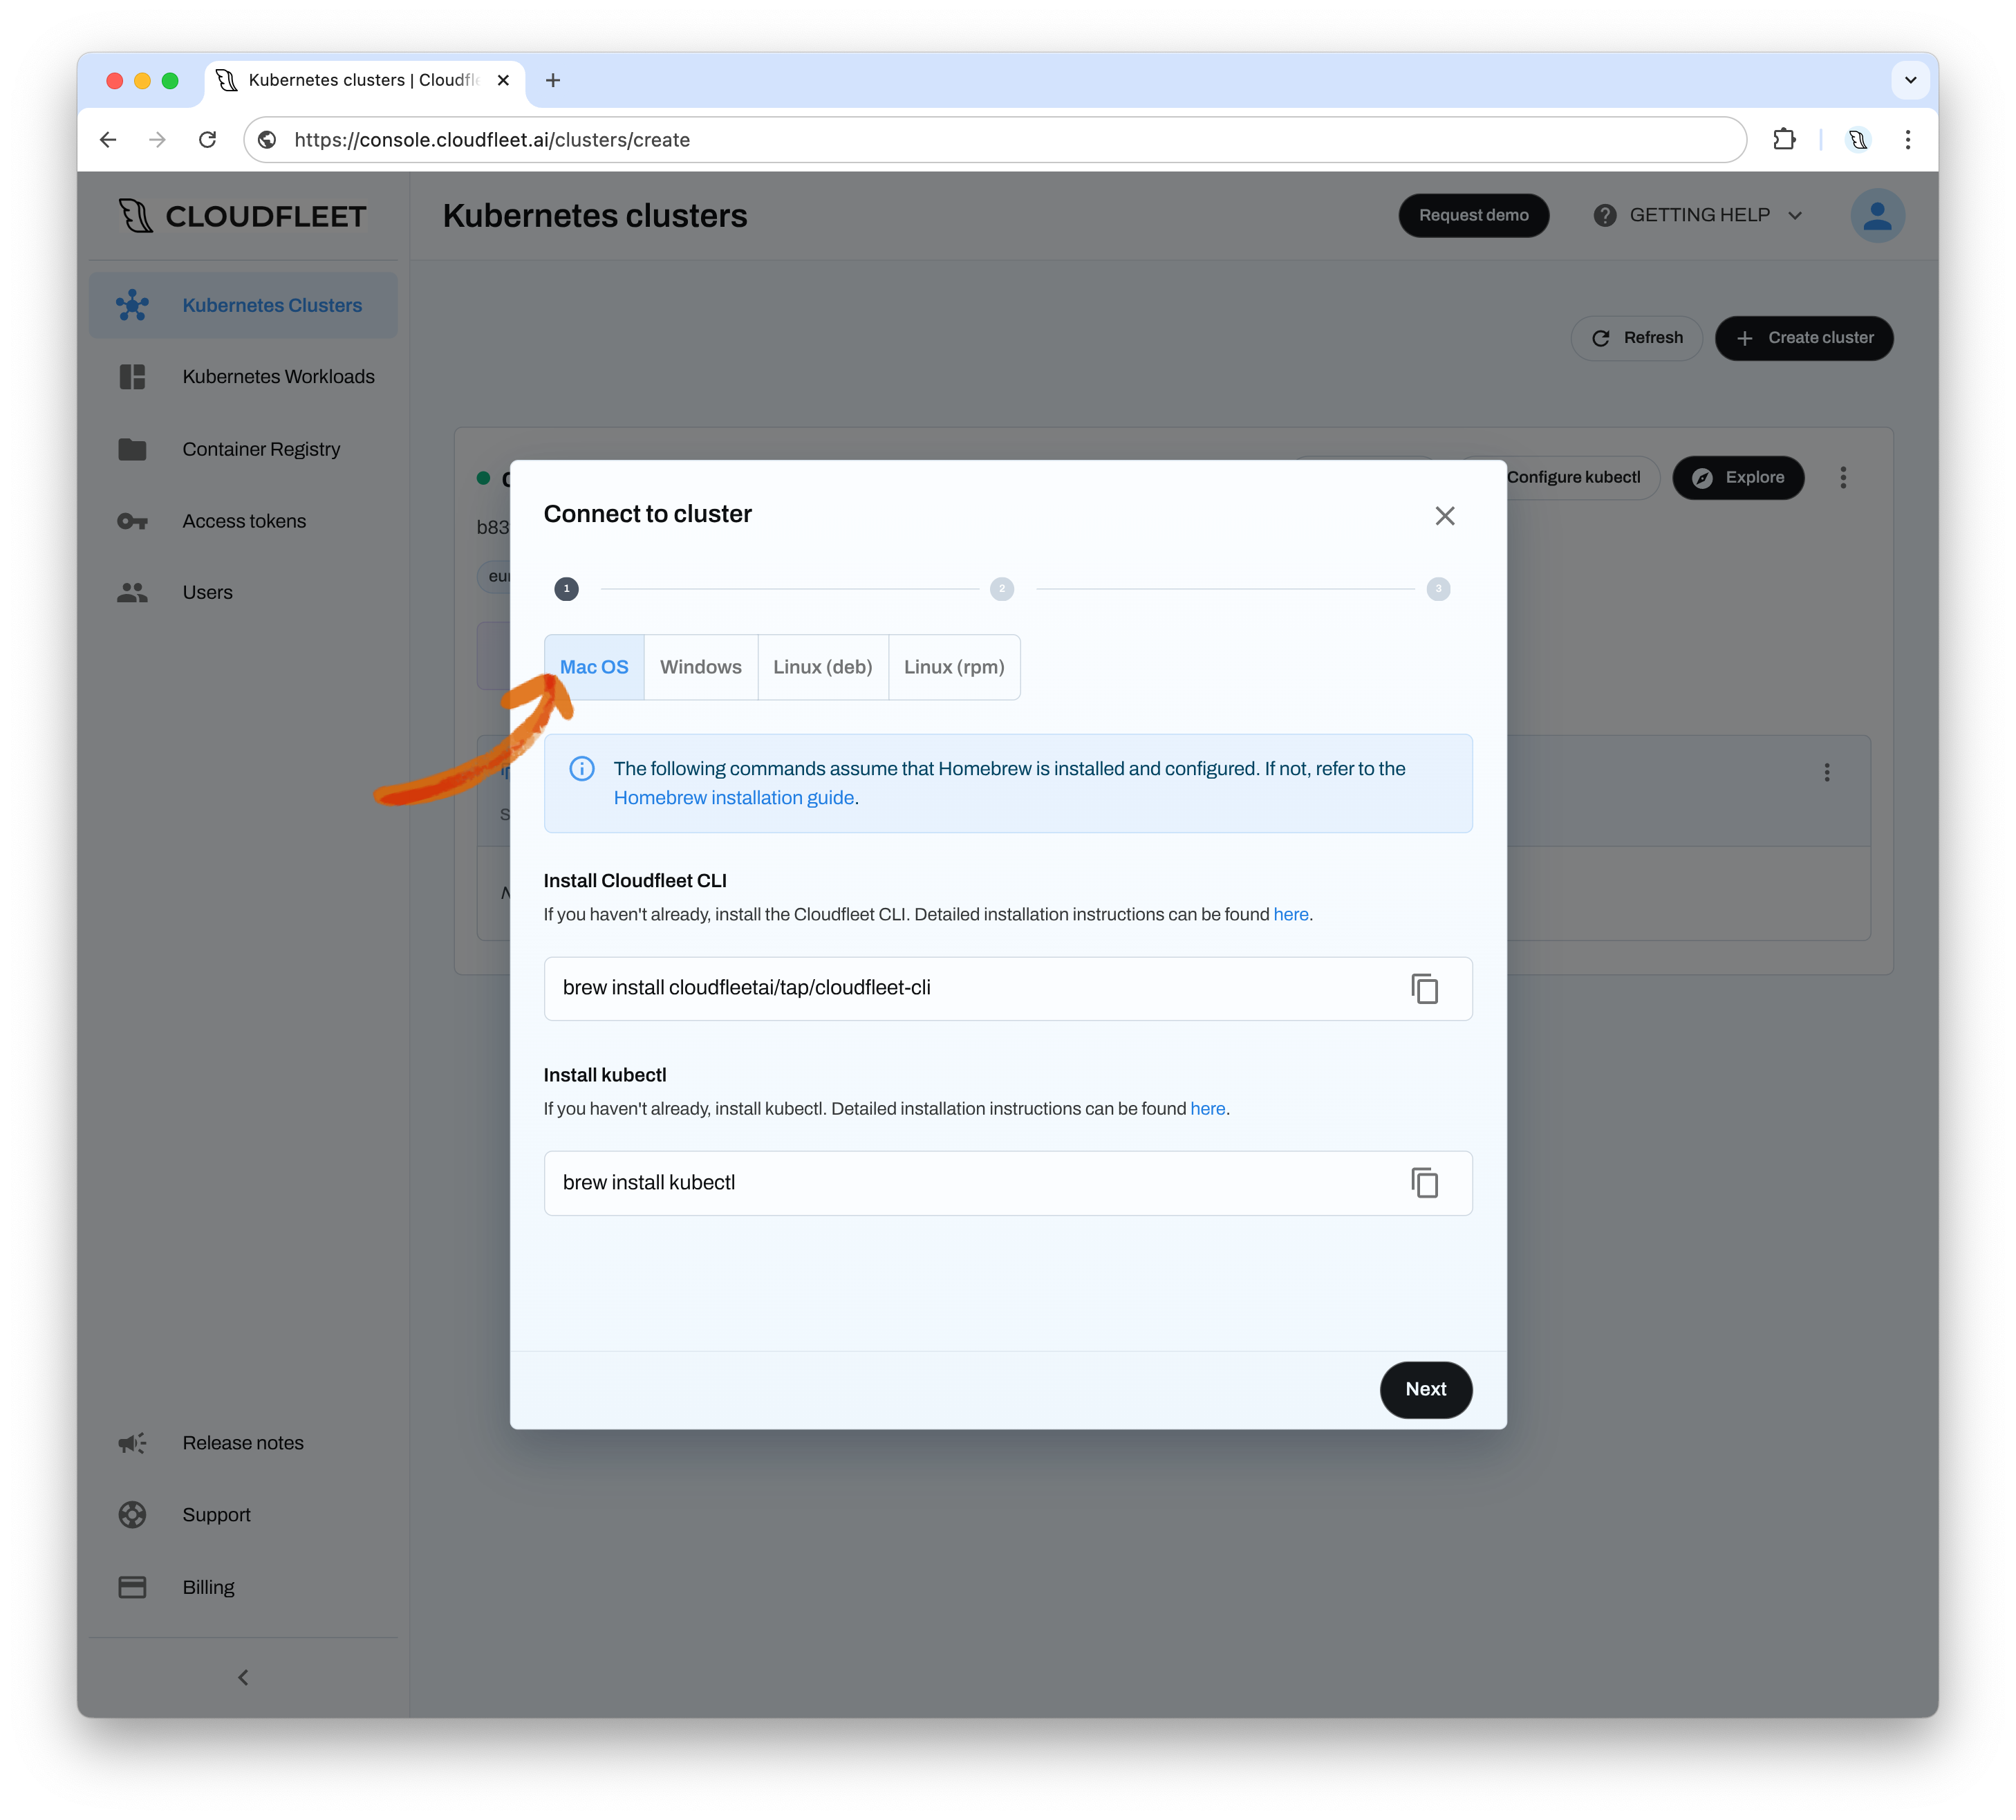Copy the brew install kubectl command
The image size is (2016, 1820).
1425,1183
